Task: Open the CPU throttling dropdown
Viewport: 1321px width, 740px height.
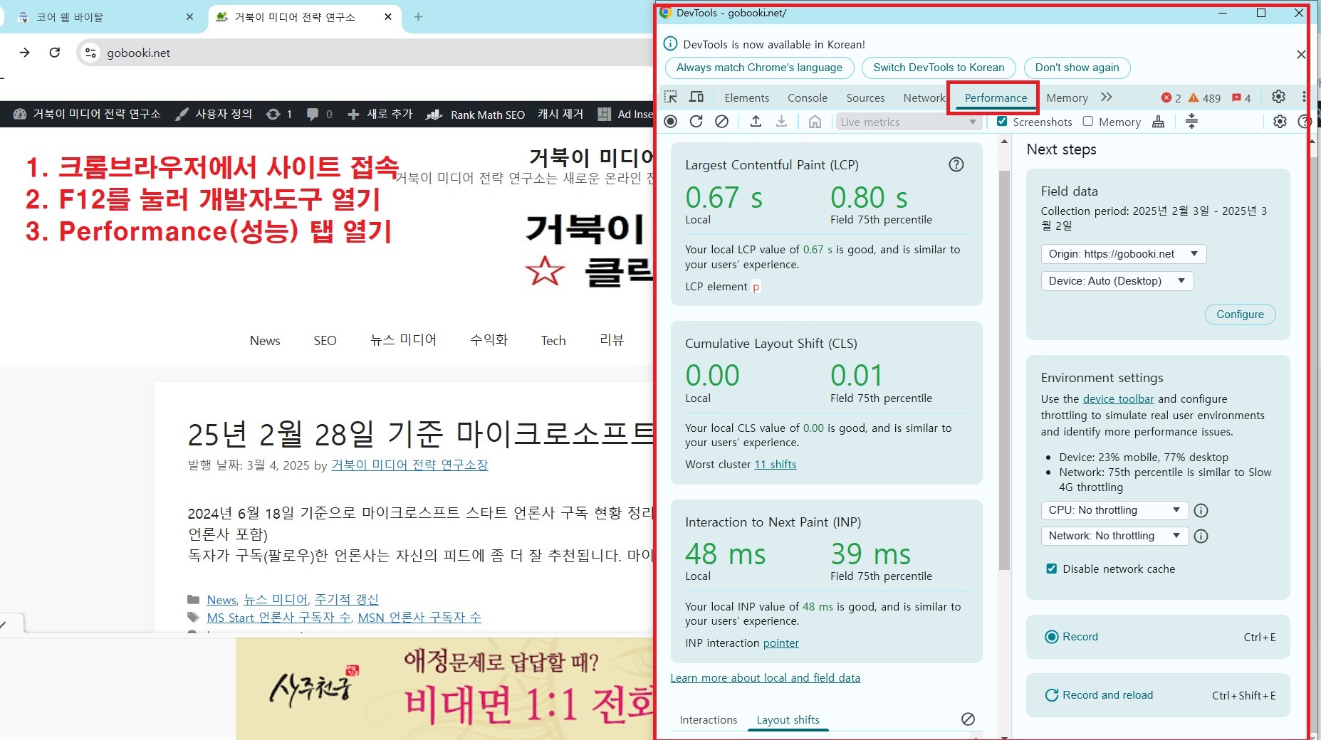Action: coord(1114,510)
